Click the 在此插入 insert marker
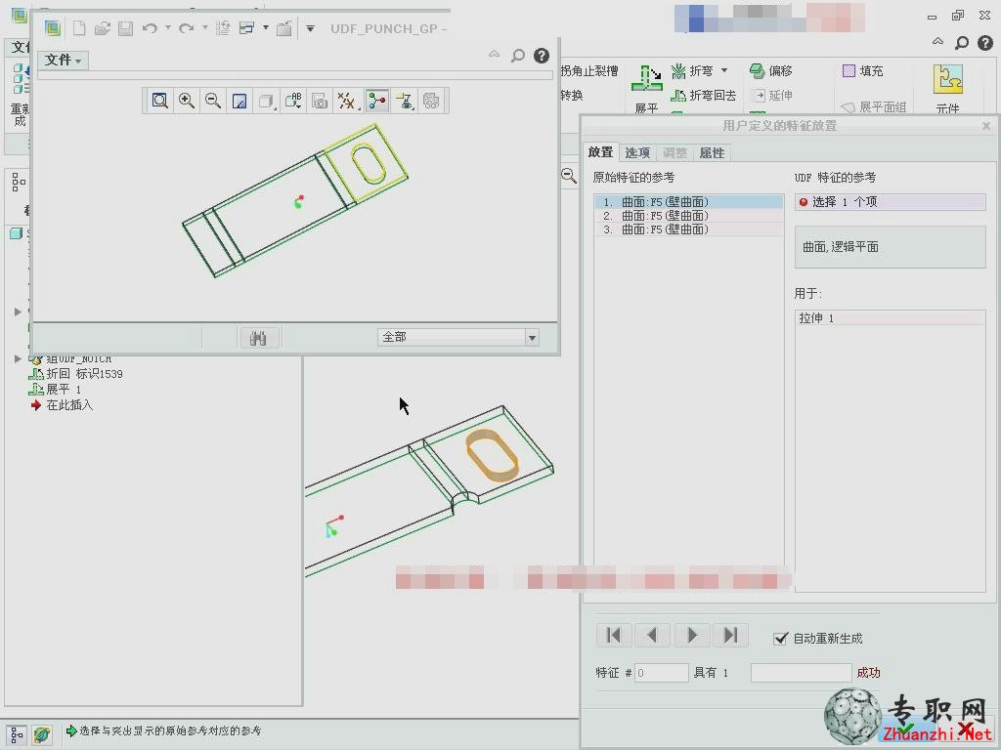The image size is (1001, 750). tap(62, 405)
